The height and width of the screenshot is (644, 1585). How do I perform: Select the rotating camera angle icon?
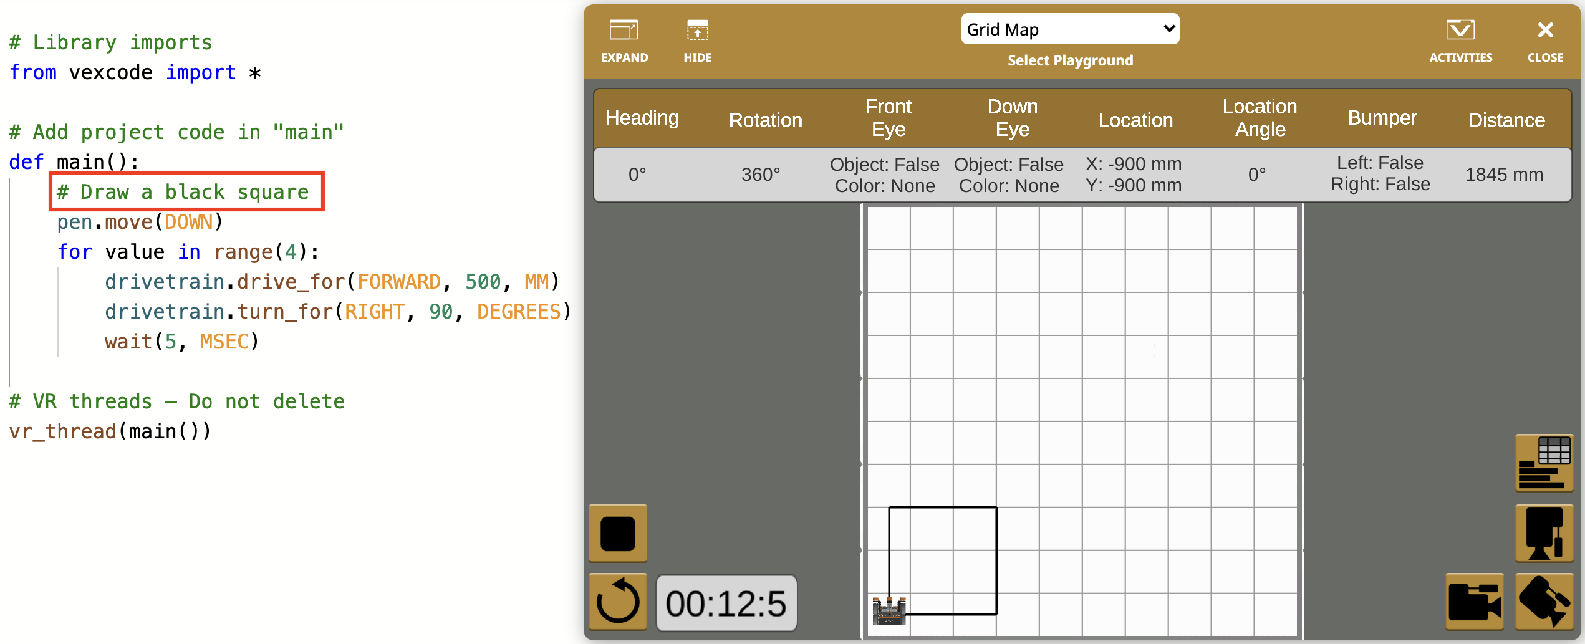(x=1544, y=600)
